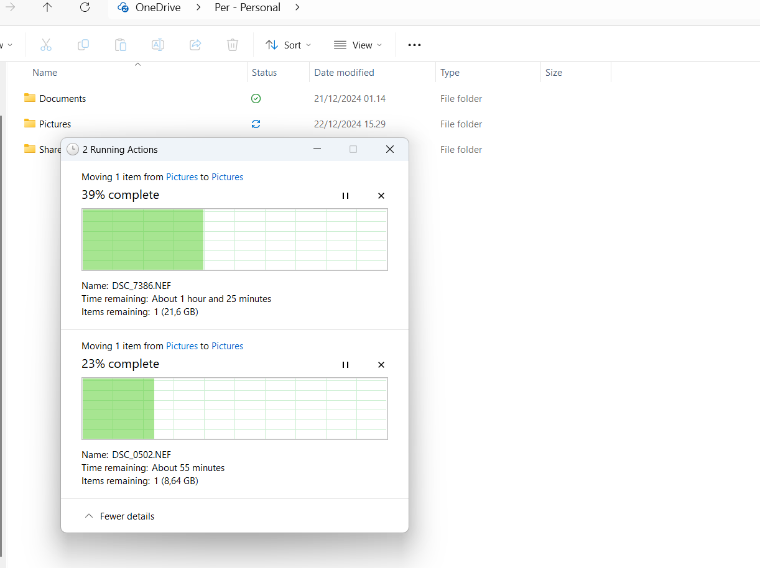
Task: Click the Rename icon in toolbar
Action: tap(158, 45)
